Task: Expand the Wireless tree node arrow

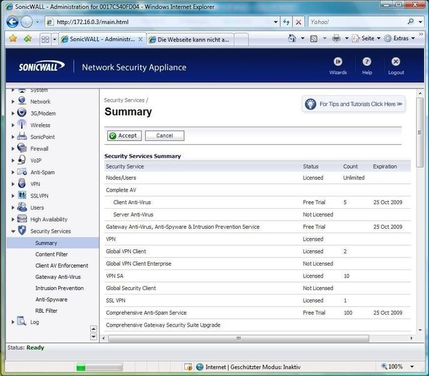Action: (x=13, y=125)
